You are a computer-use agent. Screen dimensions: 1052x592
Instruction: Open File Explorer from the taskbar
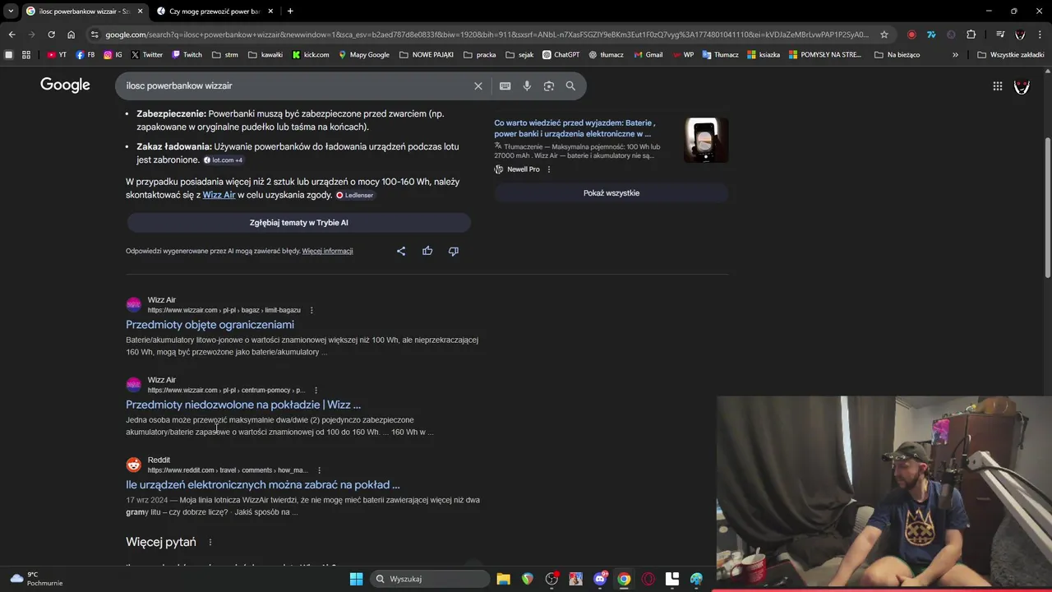pyautogui.click(x=504, y=579)
